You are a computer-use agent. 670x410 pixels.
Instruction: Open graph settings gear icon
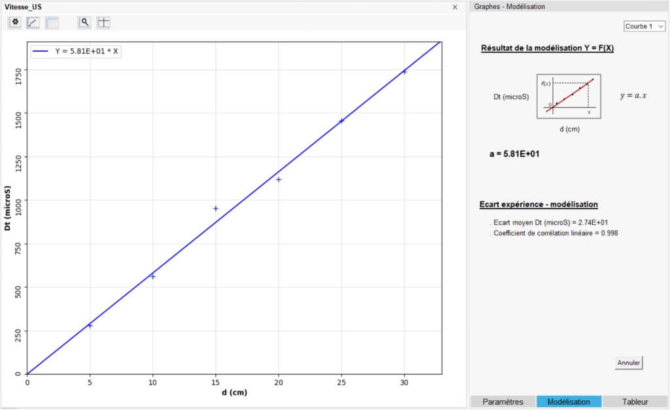15,22
